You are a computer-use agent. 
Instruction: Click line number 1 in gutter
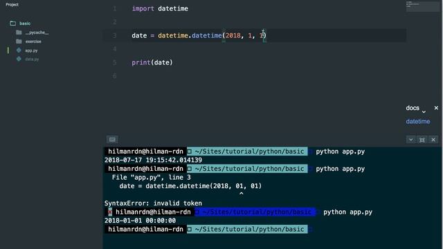pos(114,9)
